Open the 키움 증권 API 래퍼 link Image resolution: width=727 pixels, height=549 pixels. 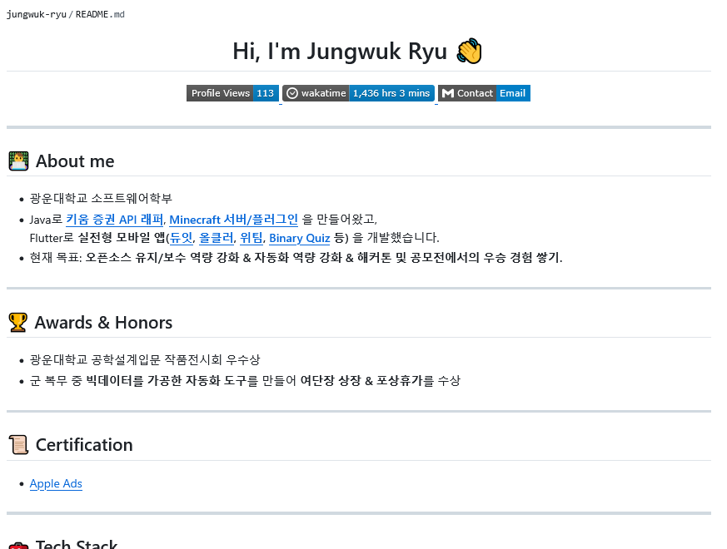(114, 220)
